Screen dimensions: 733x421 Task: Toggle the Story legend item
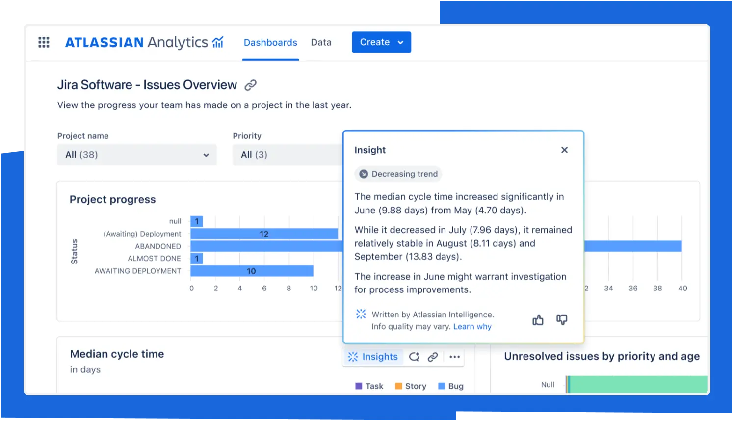tap(411, 386)
